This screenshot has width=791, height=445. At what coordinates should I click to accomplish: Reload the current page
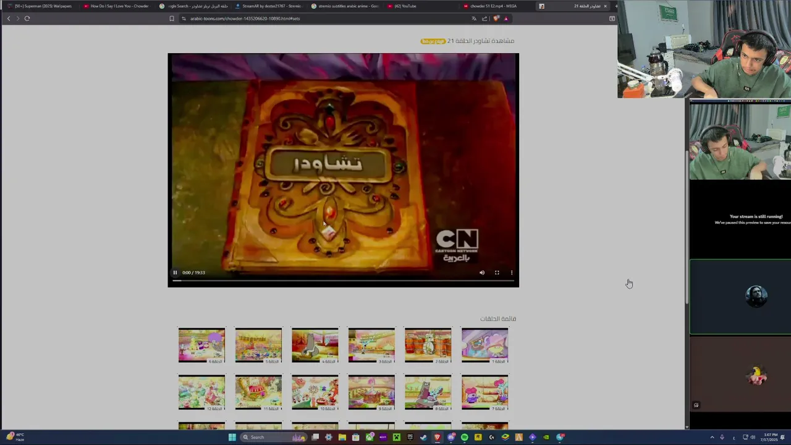point(27,19)
